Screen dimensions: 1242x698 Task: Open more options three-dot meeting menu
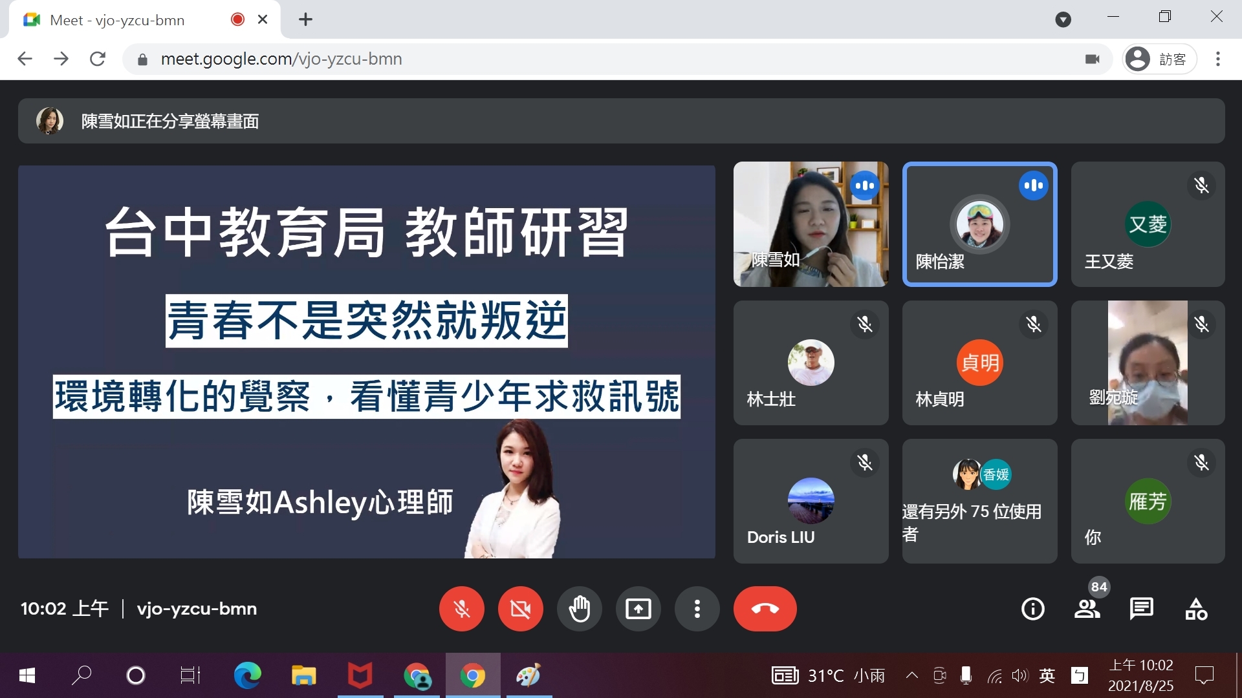coord(697,609)
